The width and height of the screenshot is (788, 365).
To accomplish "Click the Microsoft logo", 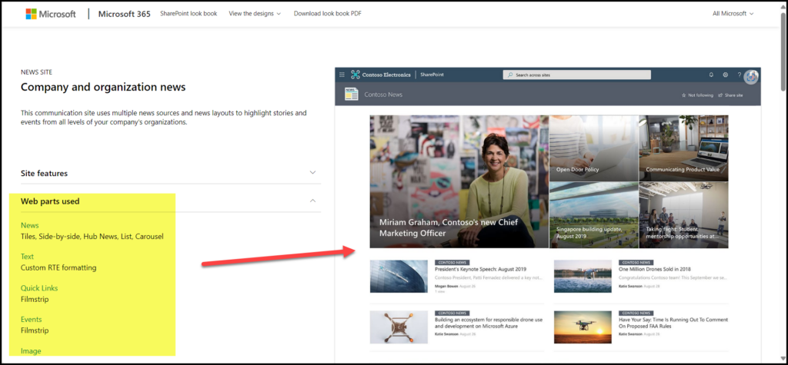I will (x=51, y=14).
